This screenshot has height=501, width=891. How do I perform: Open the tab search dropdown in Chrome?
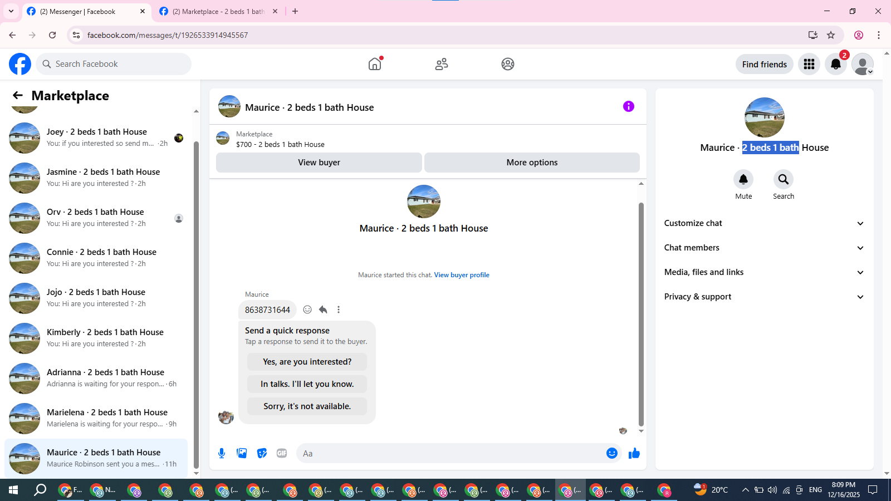[11, 11]
